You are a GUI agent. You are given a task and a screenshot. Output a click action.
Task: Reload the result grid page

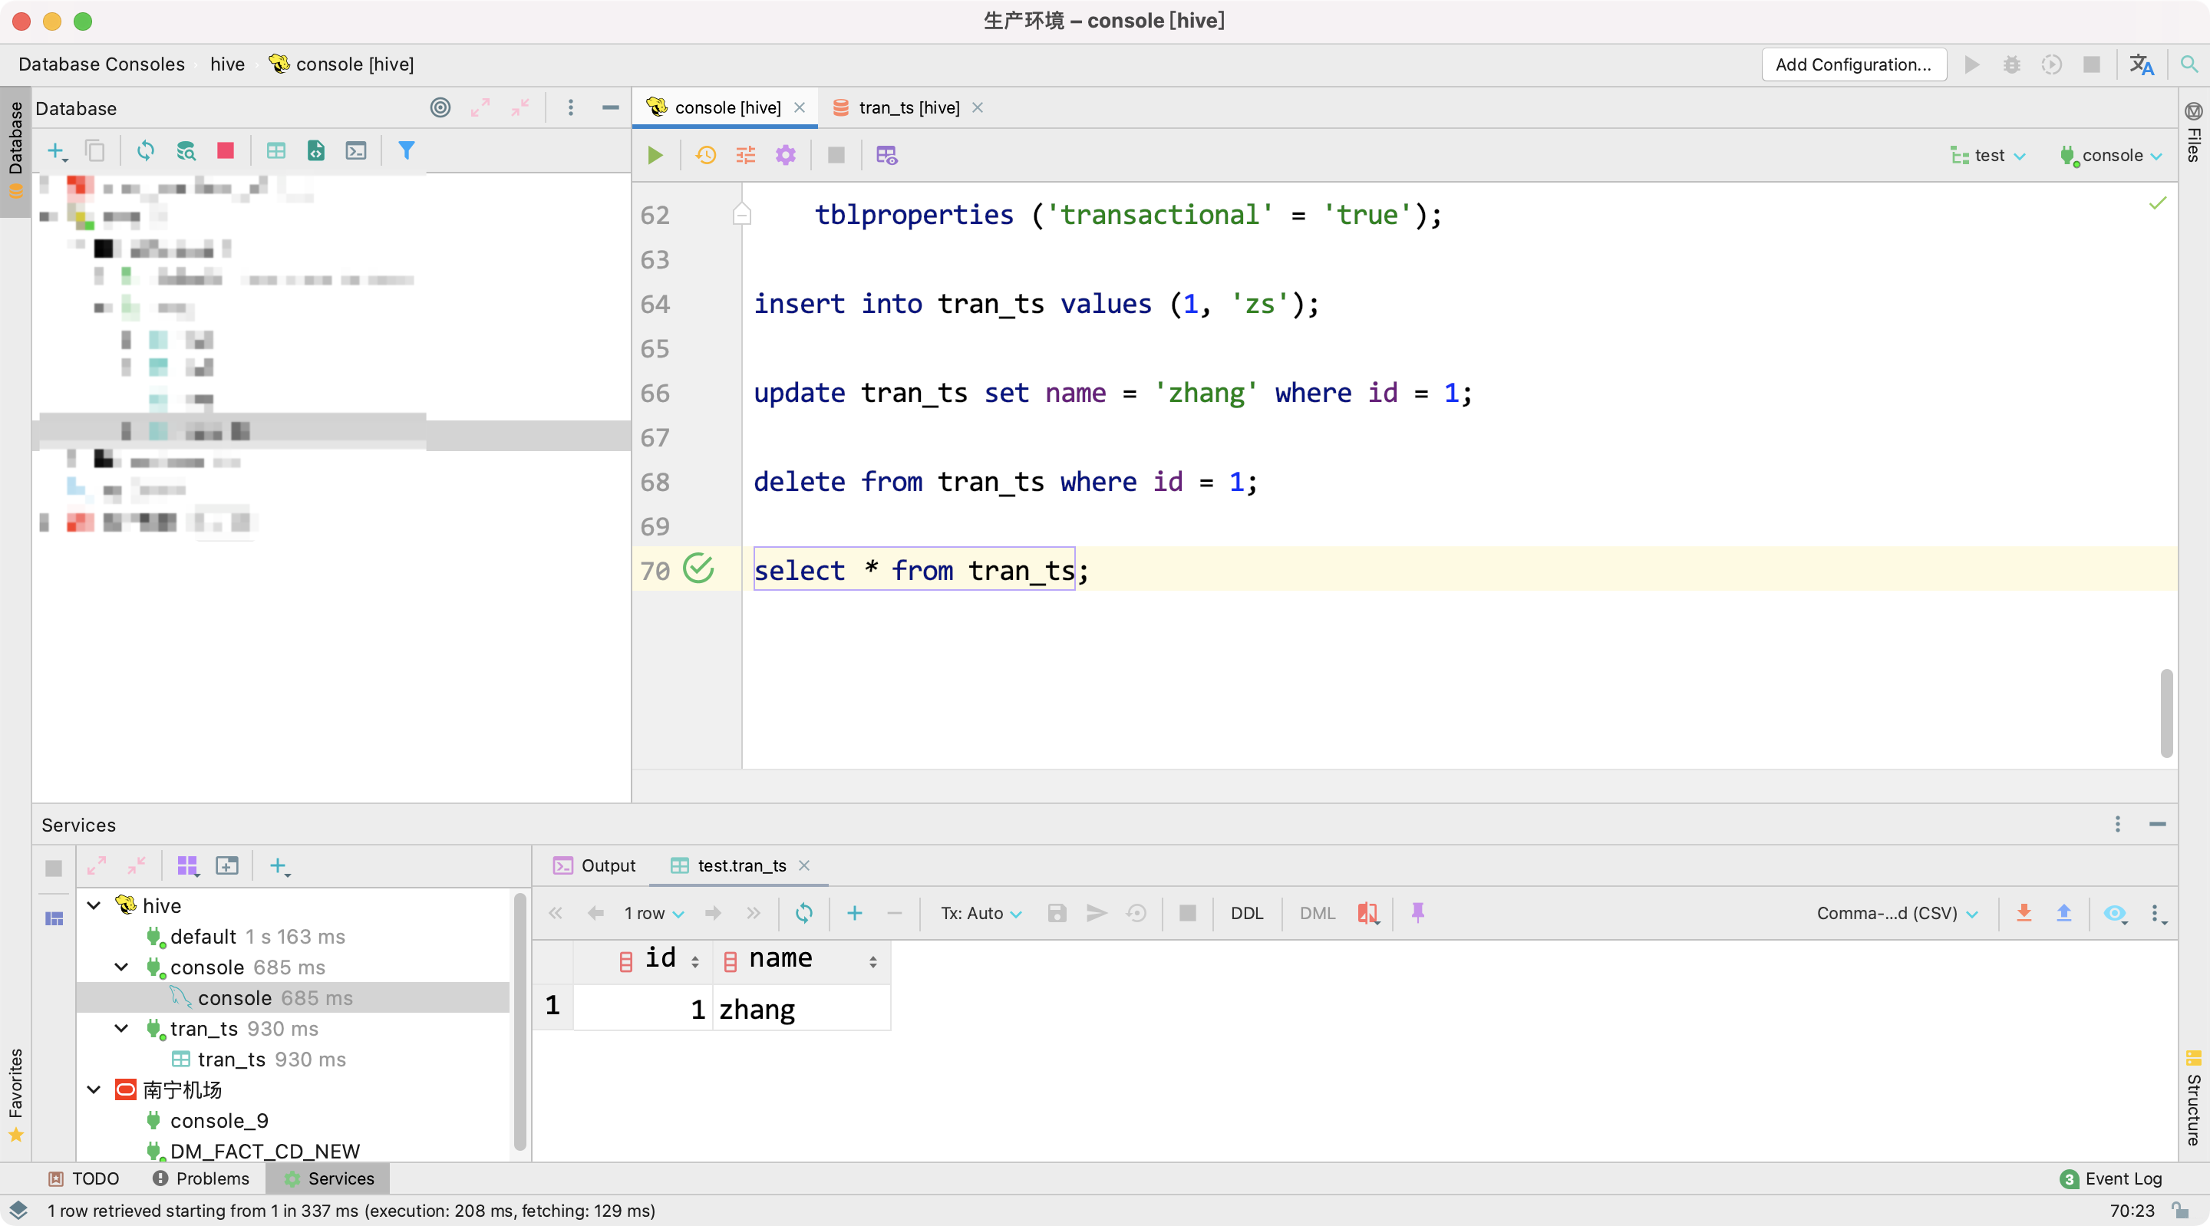pos(804,914)
